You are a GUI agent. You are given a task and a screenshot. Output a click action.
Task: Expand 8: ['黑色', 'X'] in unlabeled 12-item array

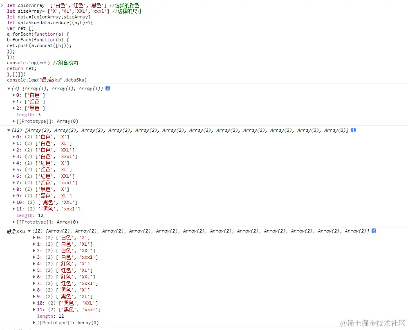(13, 189)
